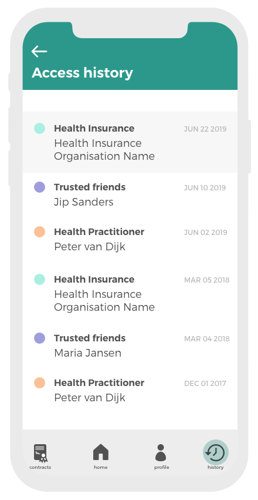Click teal dot beside JUN 22 Health Insurance

(x=39, y=129)
